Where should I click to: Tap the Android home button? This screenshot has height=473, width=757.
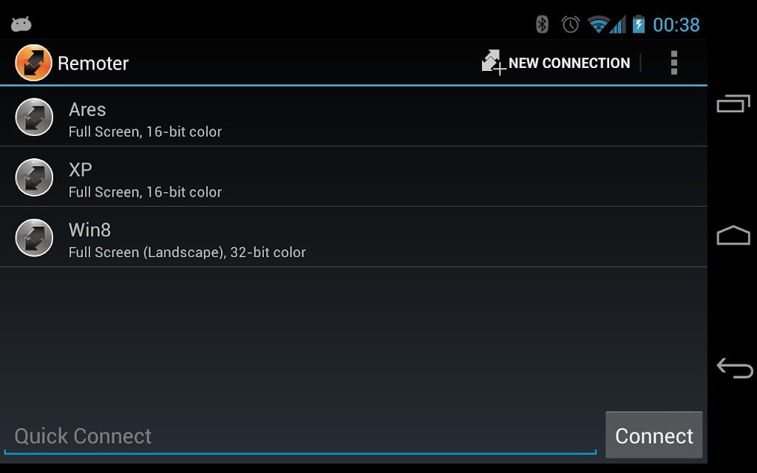[733, 235]
